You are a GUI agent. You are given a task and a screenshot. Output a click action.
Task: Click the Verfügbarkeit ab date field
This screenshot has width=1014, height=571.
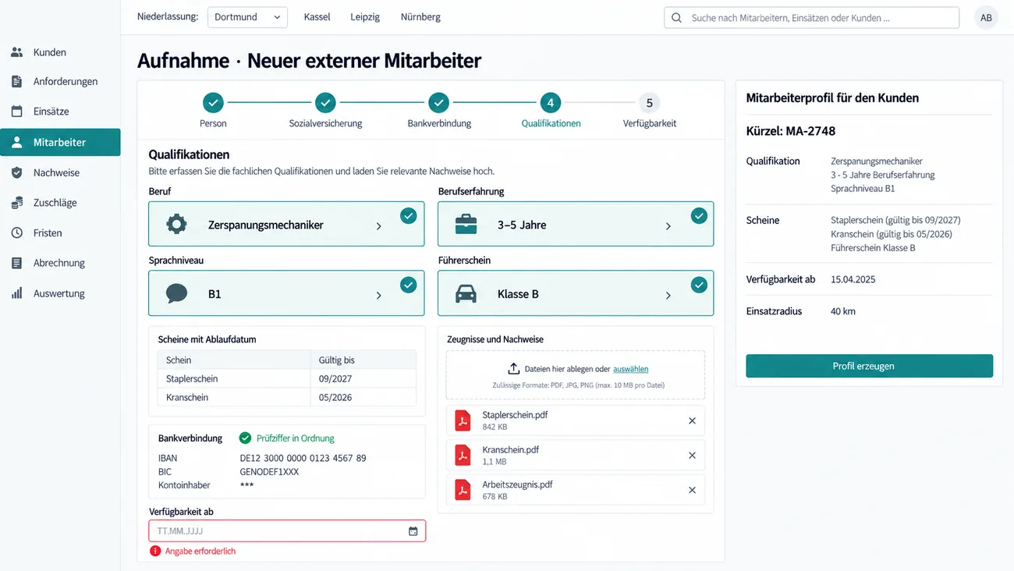tap(287, 531)
